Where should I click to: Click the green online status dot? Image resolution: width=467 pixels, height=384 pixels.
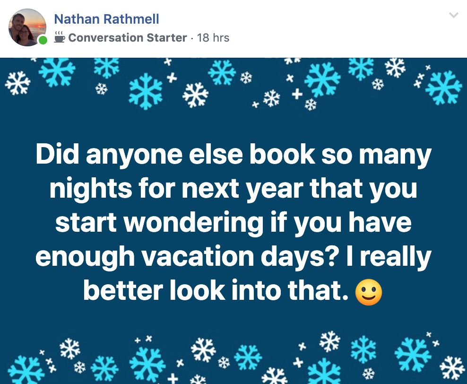click(x=43, y=41)
